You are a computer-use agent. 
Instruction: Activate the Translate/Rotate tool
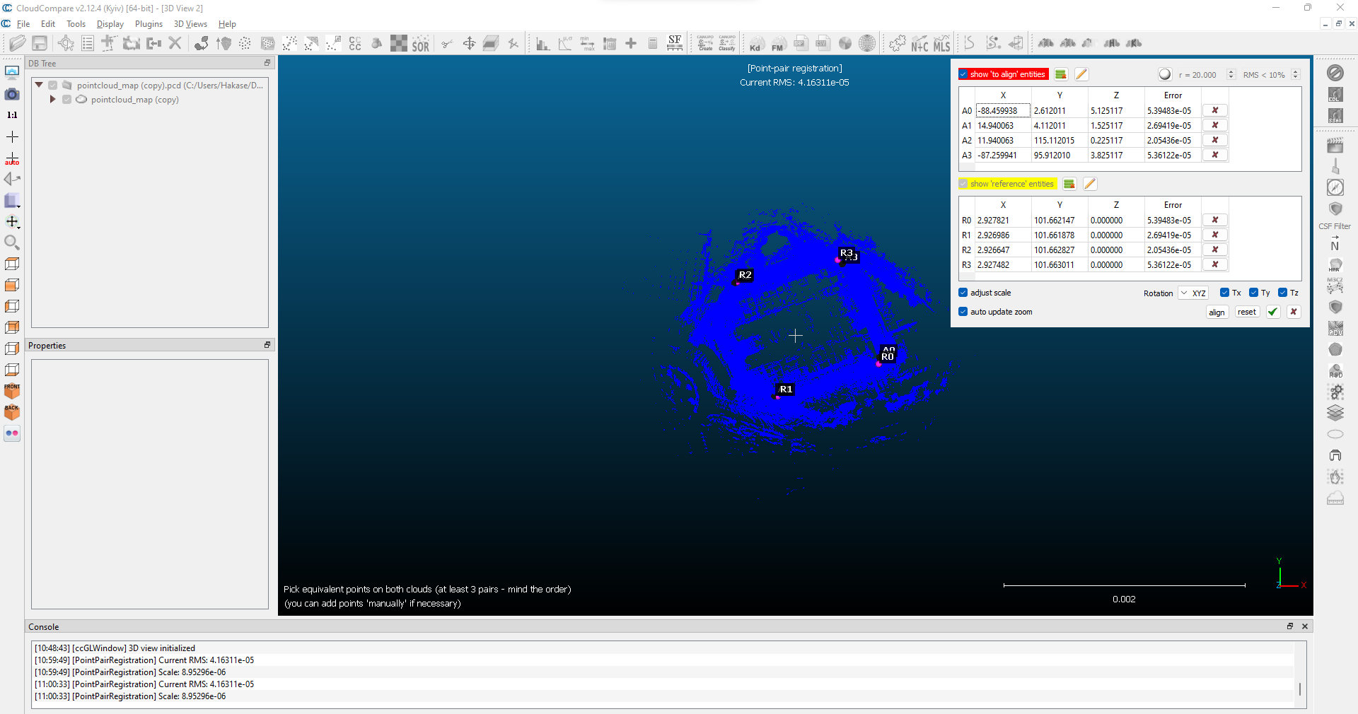(470, 43)
